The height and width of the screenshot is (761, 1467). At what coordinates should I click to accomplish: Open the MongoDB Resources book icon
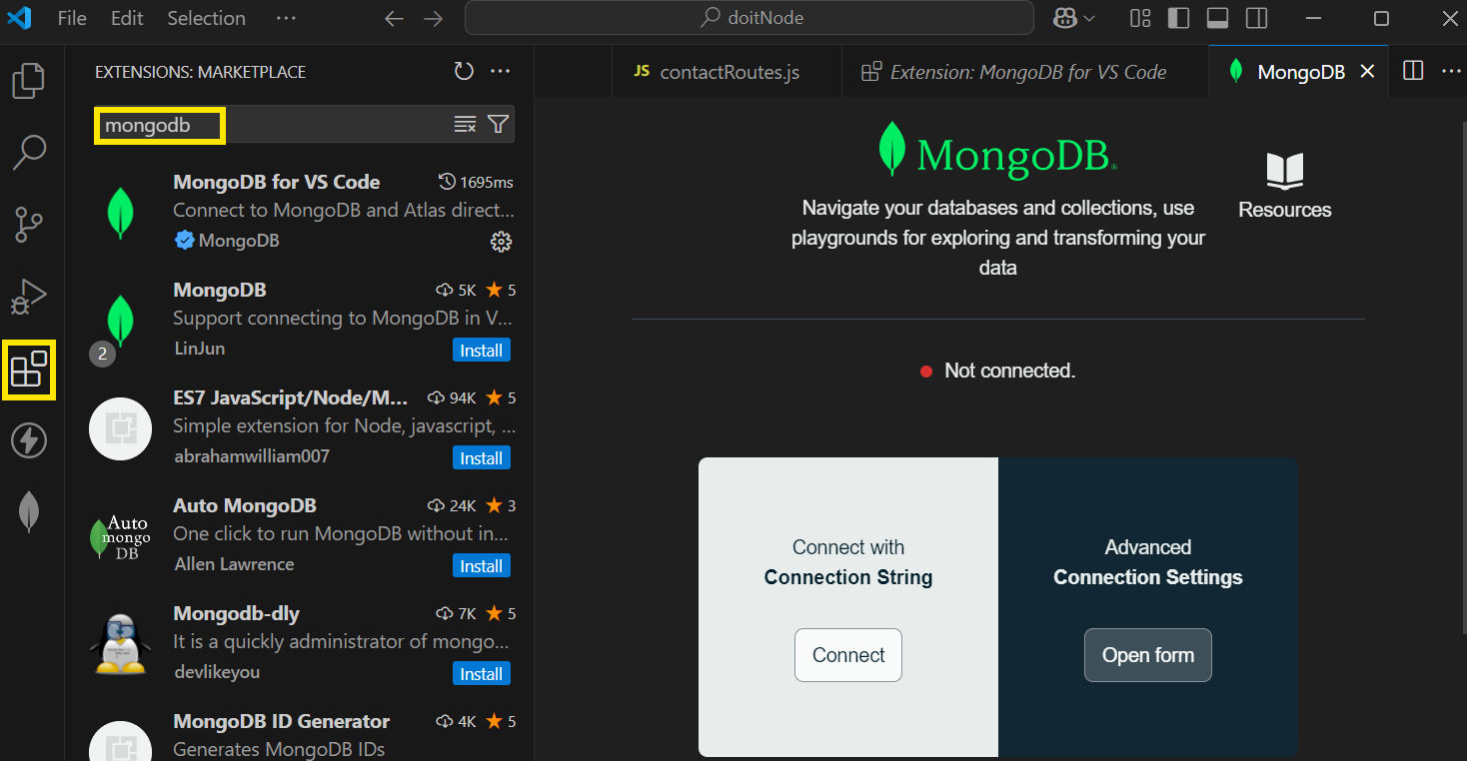(x=1285, y=171)
